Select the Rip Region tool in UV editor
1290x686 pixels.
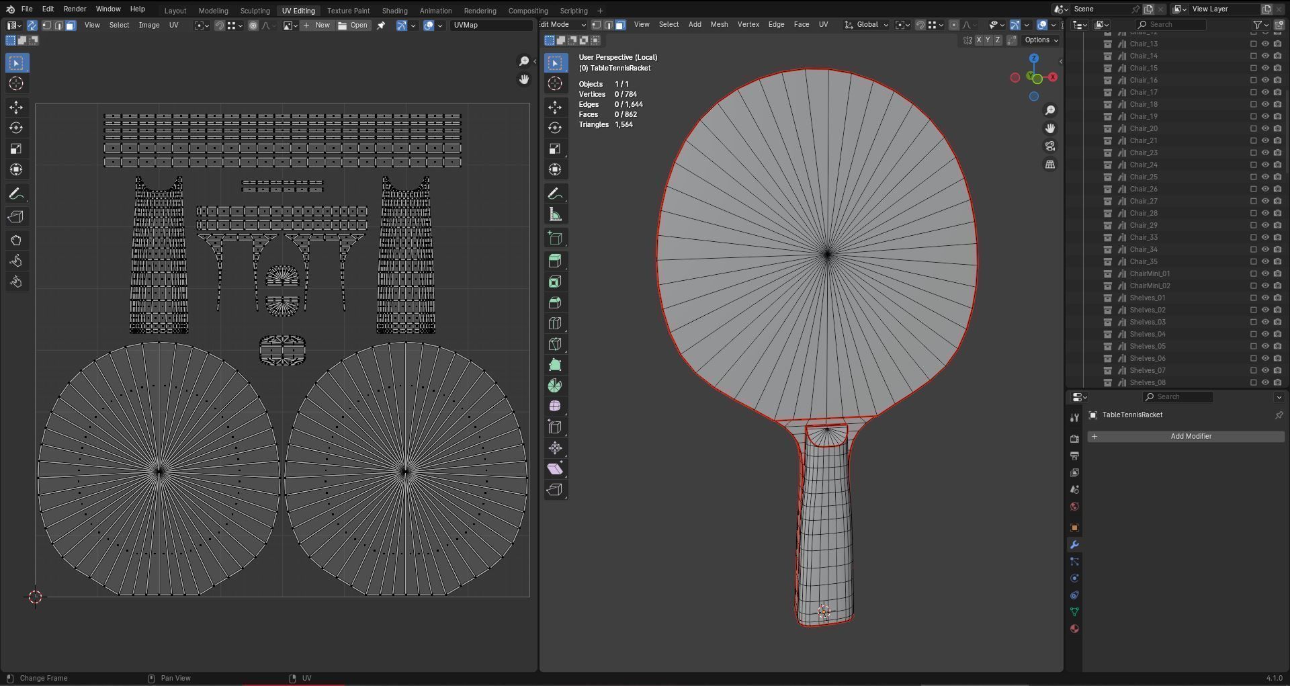coord(16,217)
